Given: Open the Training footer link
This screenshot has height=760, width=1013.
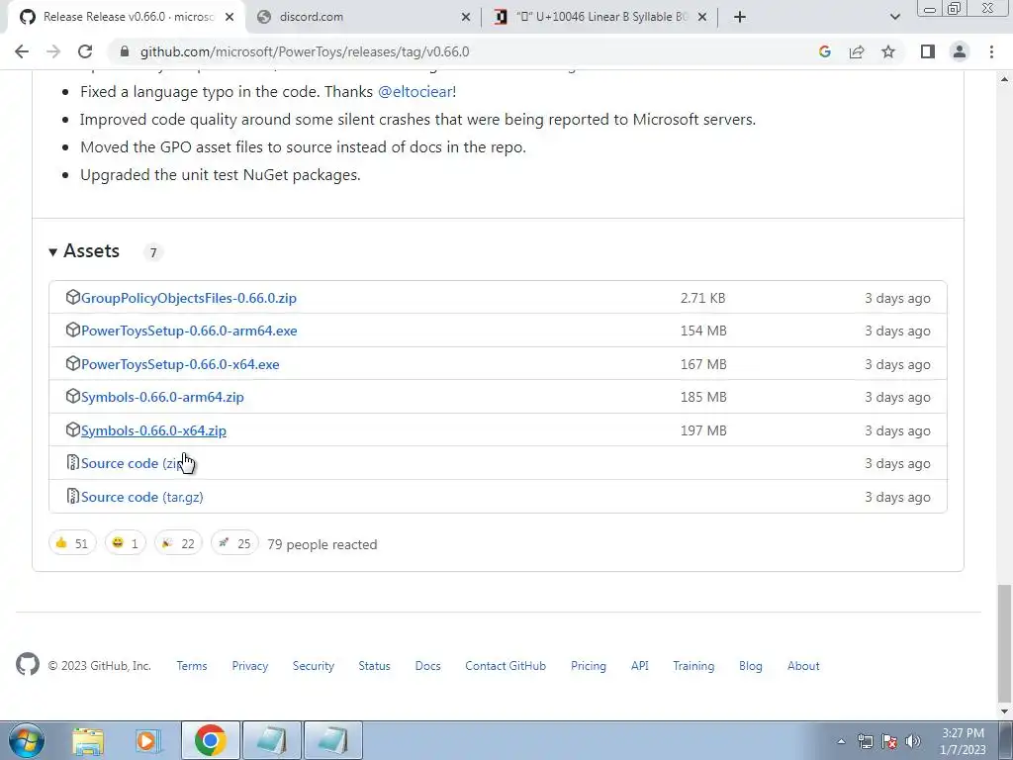Looking at the screenshot, I should click(x=693, y=666).
